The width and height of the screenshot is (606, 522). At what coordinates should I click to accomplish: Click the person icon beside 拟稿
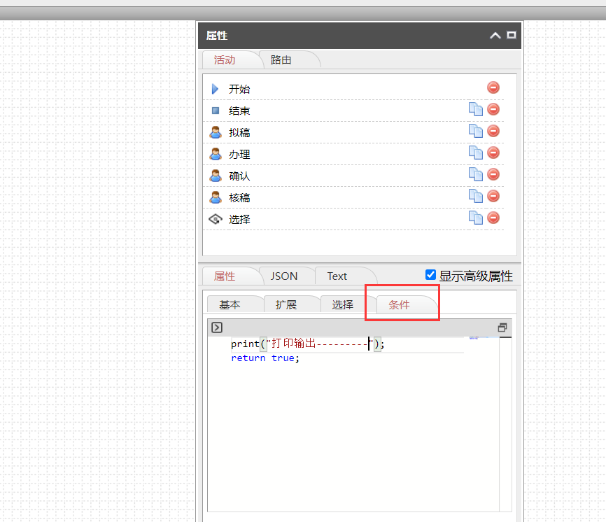click(x=216, y=132)
